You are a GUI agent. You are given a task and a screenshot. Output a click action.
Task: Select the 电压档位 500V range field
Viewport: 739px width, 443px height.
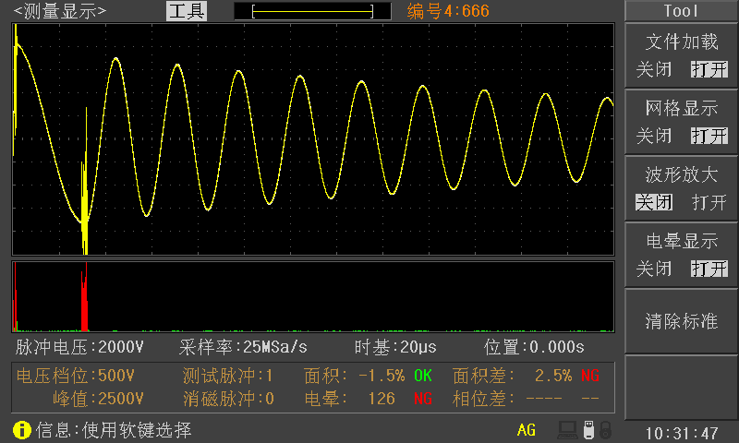[78, 376]
